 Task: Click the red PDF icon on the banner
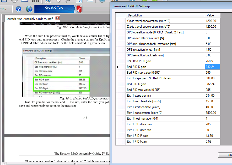[x=79, y=9]
